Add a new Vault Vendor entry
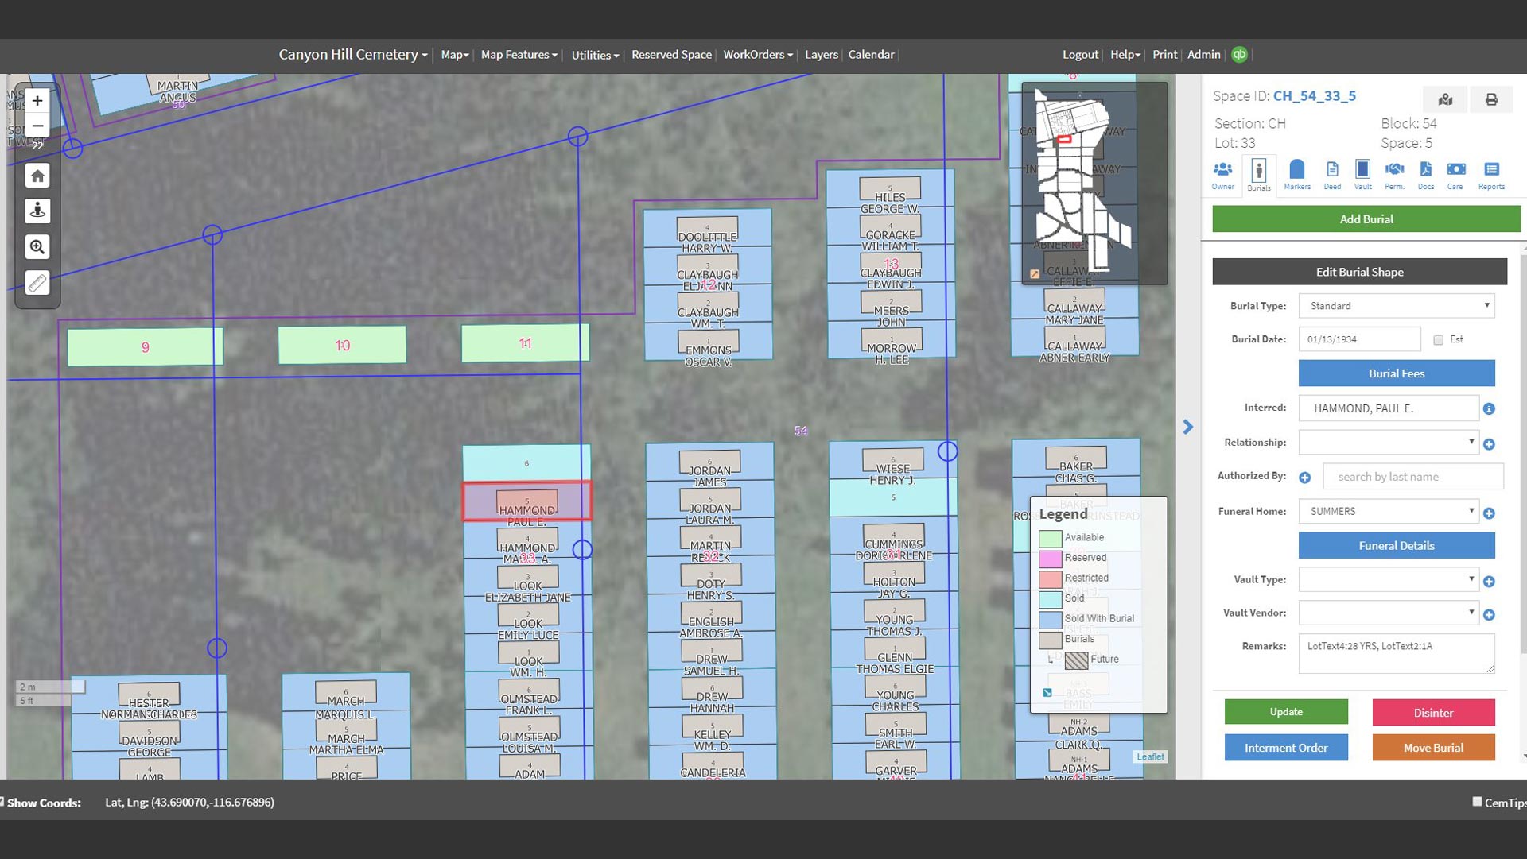The width and height of the screenshot is (1527, 859). (1489, 615)
